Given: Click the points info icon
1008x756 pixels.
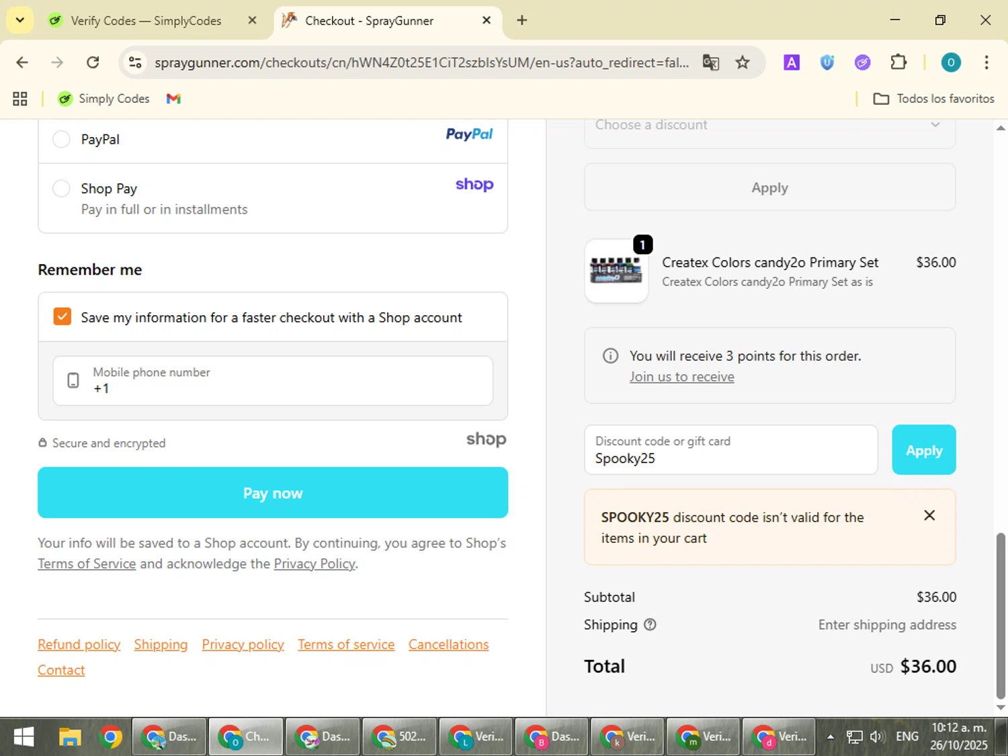Looking at the screenshot, I should (x=610, y=355).
